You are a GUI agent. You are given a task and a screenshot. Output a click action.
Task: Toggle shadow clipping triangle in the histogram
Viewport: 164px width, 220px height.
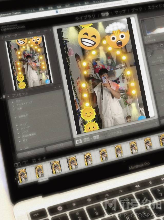143,21
